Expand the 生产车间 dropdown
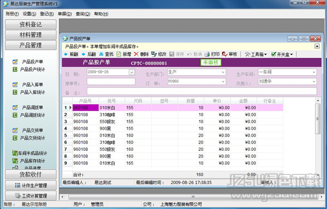This screenshot has width=327, height=209. [x=314, y=72]
